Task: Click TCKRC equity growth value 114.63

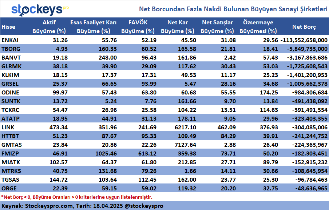Action: [269, 110]
